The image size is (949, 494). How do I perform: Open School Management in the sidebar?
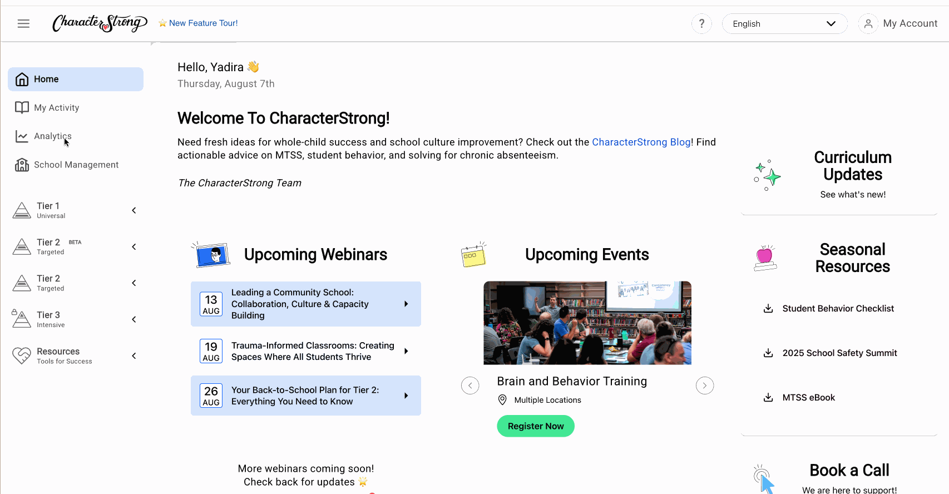point(76,165)
